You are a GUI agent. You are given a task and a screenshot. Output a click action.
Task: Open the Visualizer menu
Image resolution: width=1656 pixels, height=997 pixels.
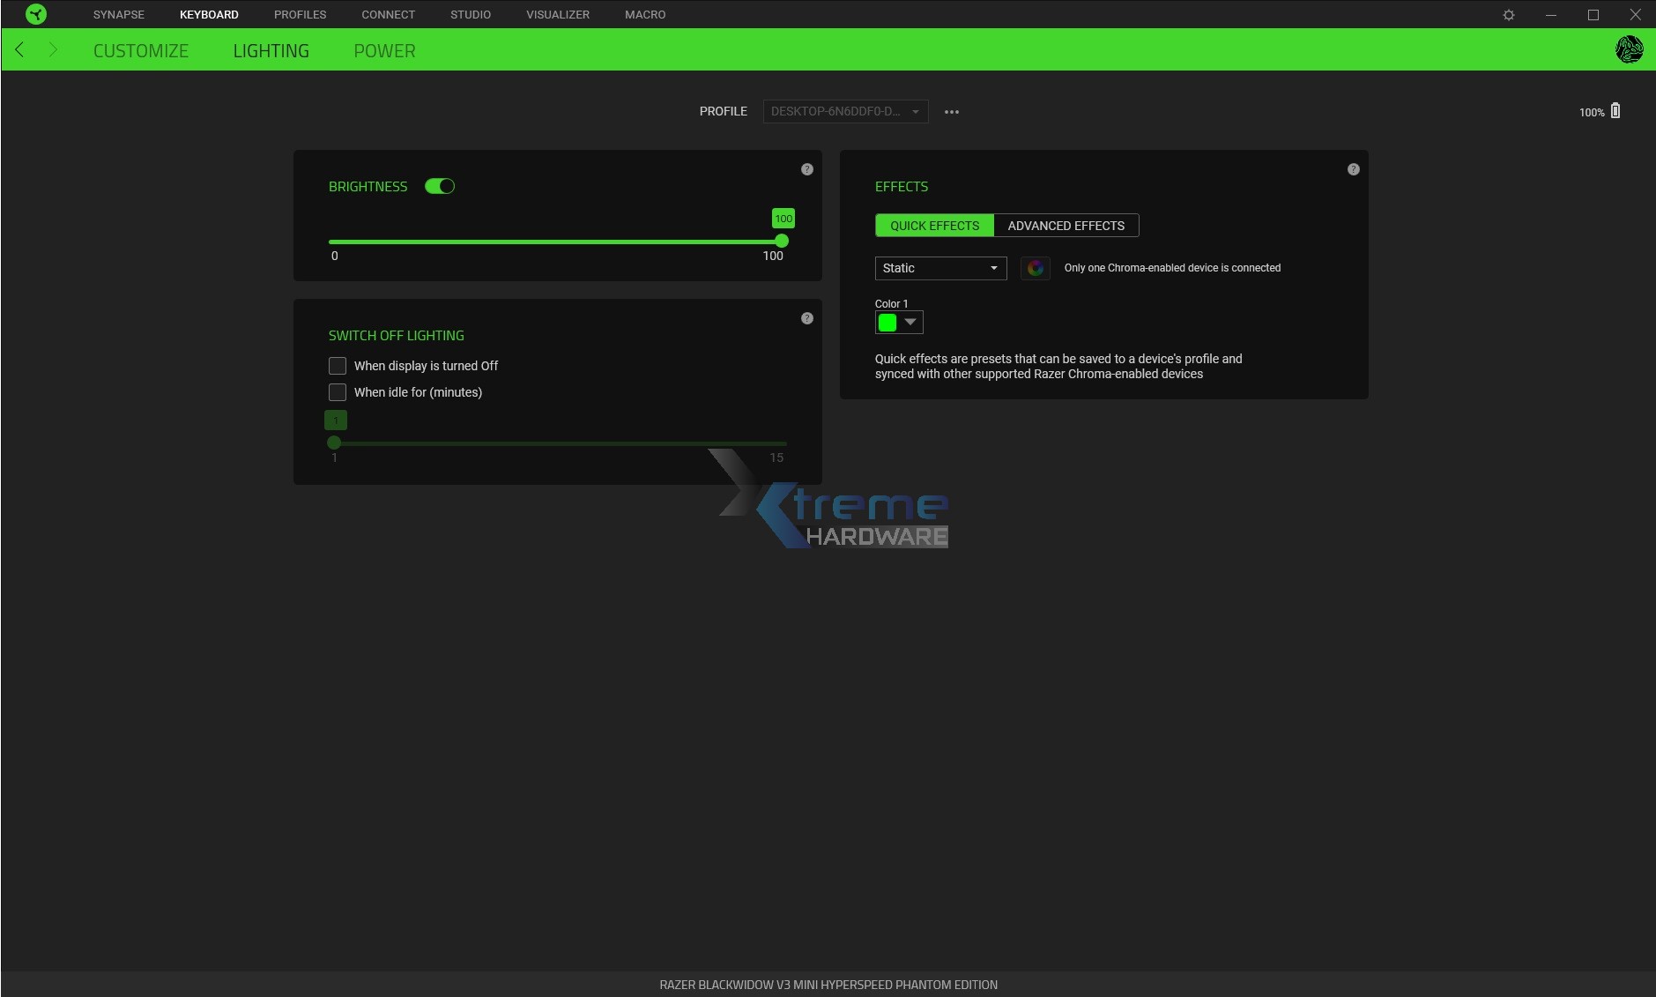click(x=557, y=14)
